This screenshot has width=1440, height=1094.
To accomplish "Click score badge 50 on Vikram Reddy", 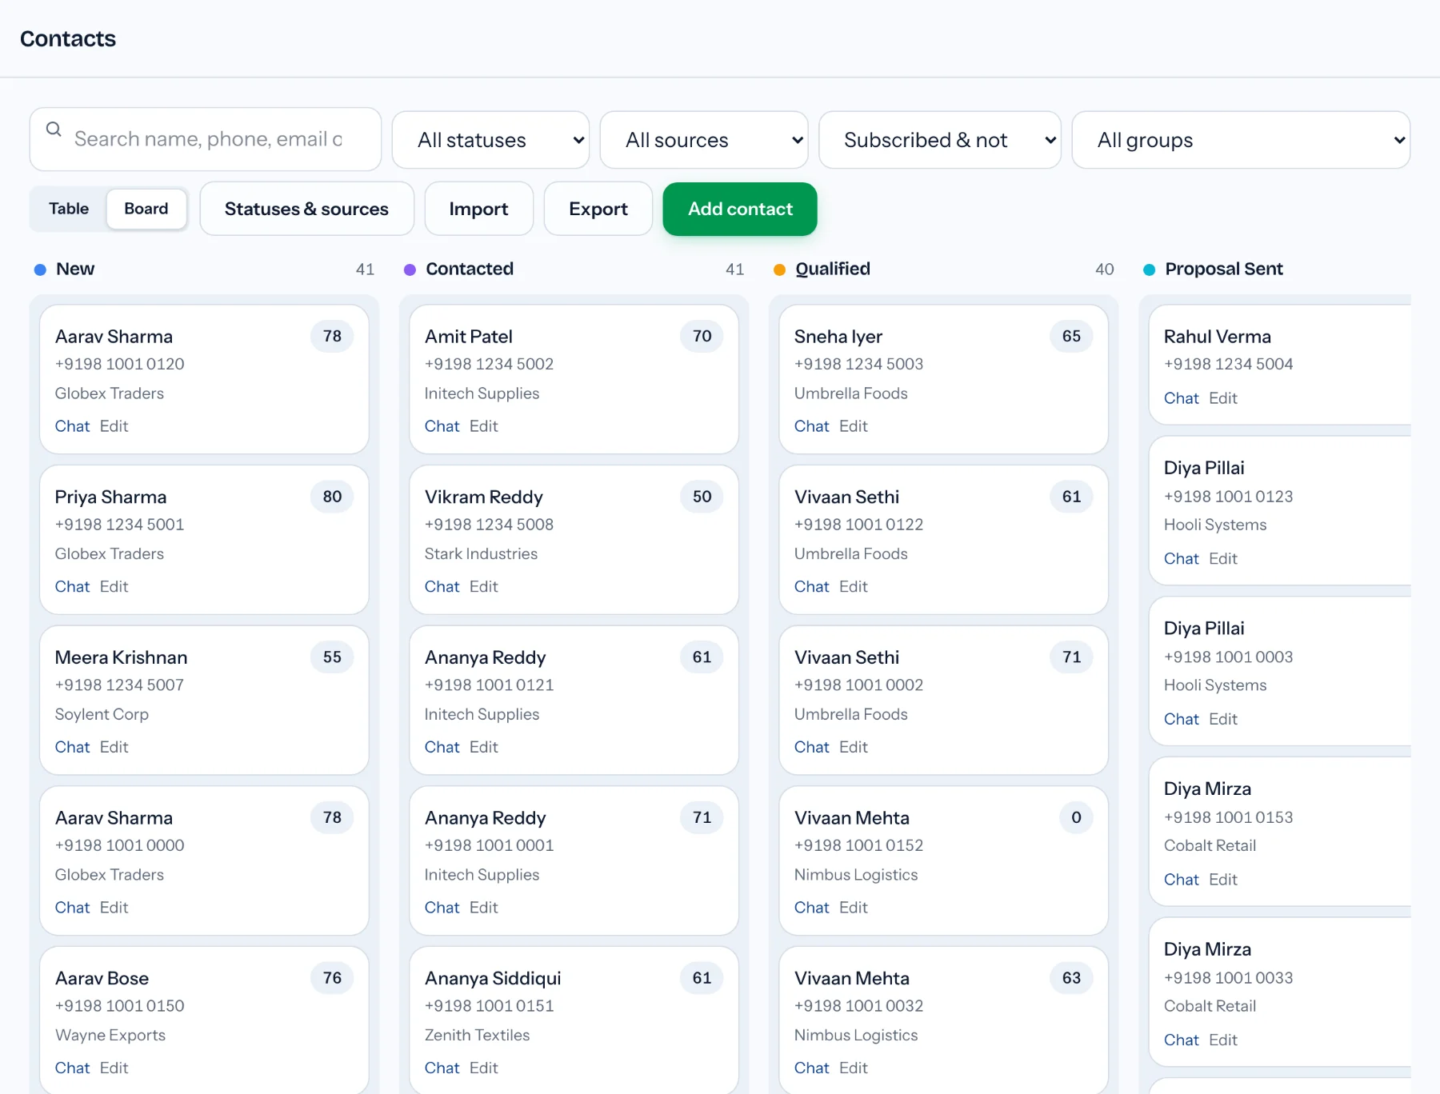I will [702, 497].
